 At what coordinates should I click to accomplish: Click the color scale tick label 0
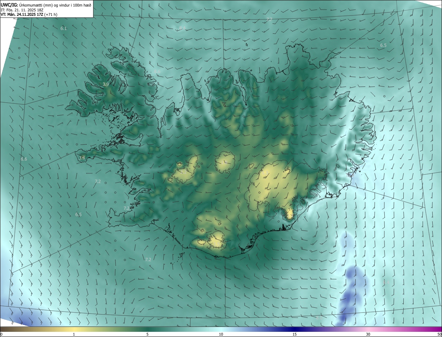(1, 334)
